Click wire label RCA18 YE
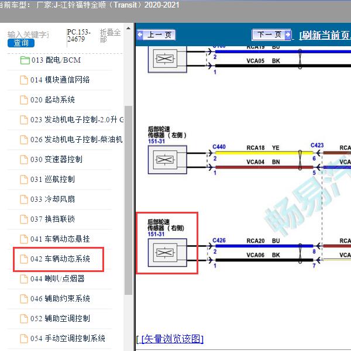 click(x=263, y=148)
